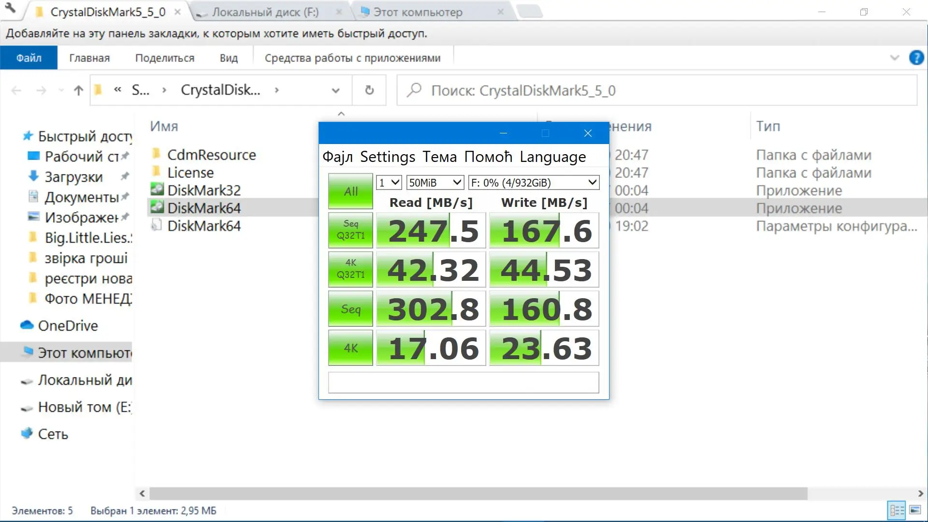
Task: Switch to large icons view in status bar
Action: click(915, 510)
